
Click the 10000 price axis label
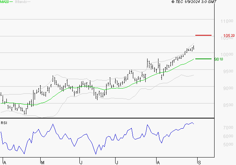227,54
